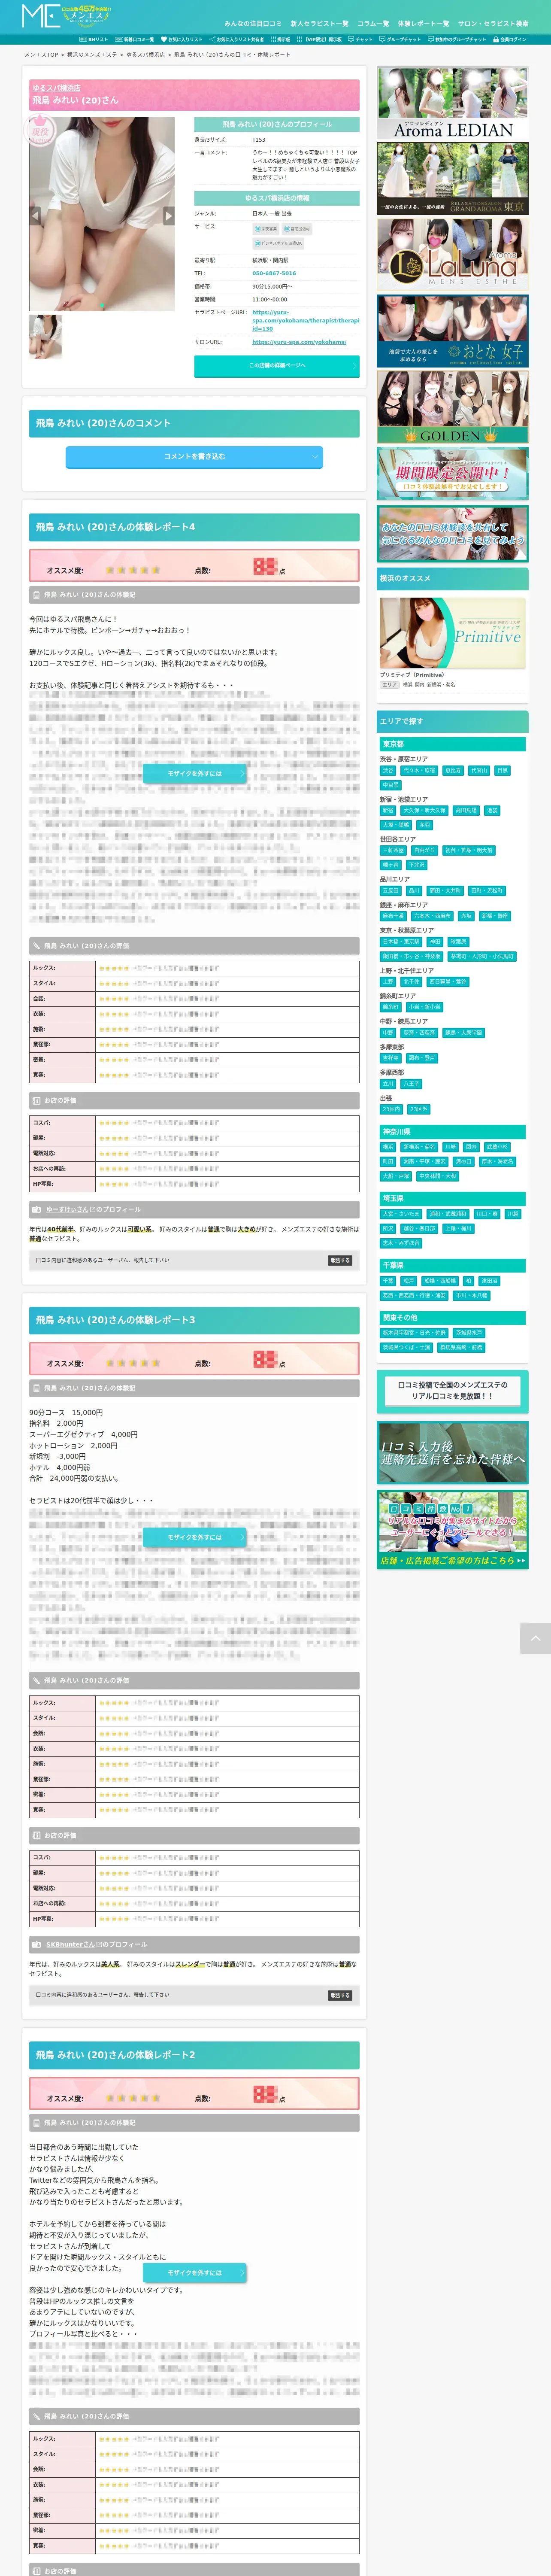Open the Primitive recommended salon banner

pos(453,633)
